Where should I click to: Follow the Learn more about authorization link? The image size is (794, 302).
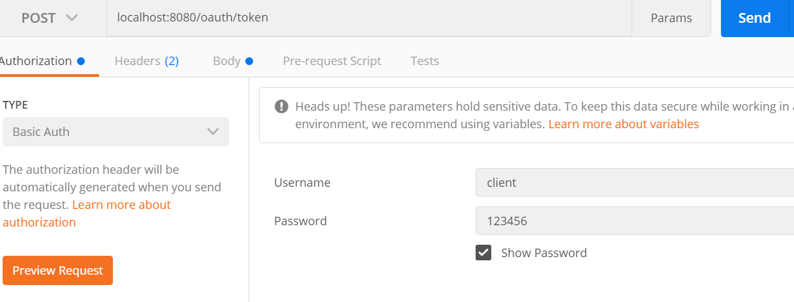click(x=87, y=213)
